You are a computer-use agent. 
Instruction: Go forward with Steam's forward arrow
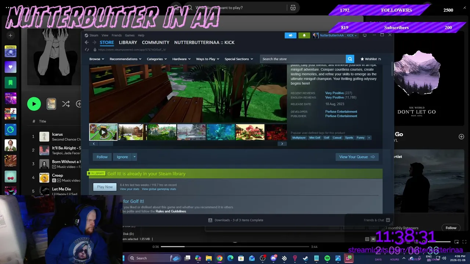tap(94, 43)
